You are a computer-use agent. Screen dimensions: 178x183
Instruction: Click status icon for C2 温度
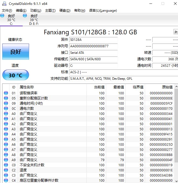pyautogui.click(x=6, y=170)
